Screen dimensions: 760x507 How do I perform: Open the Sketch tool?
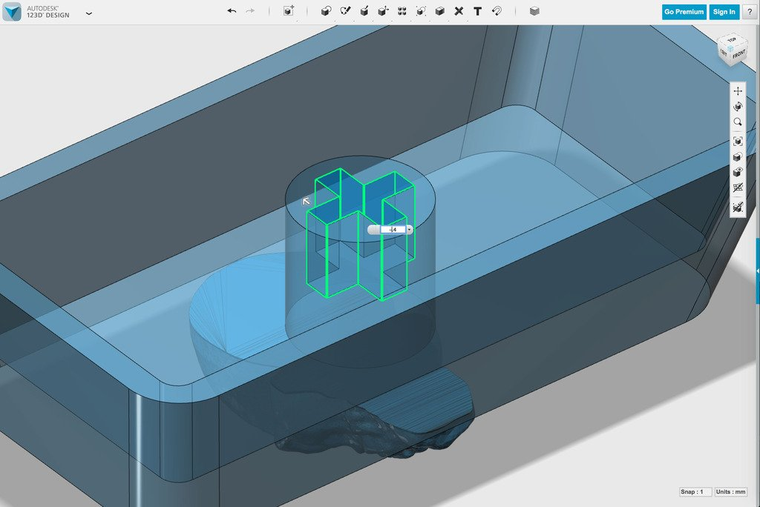(345, 10)
